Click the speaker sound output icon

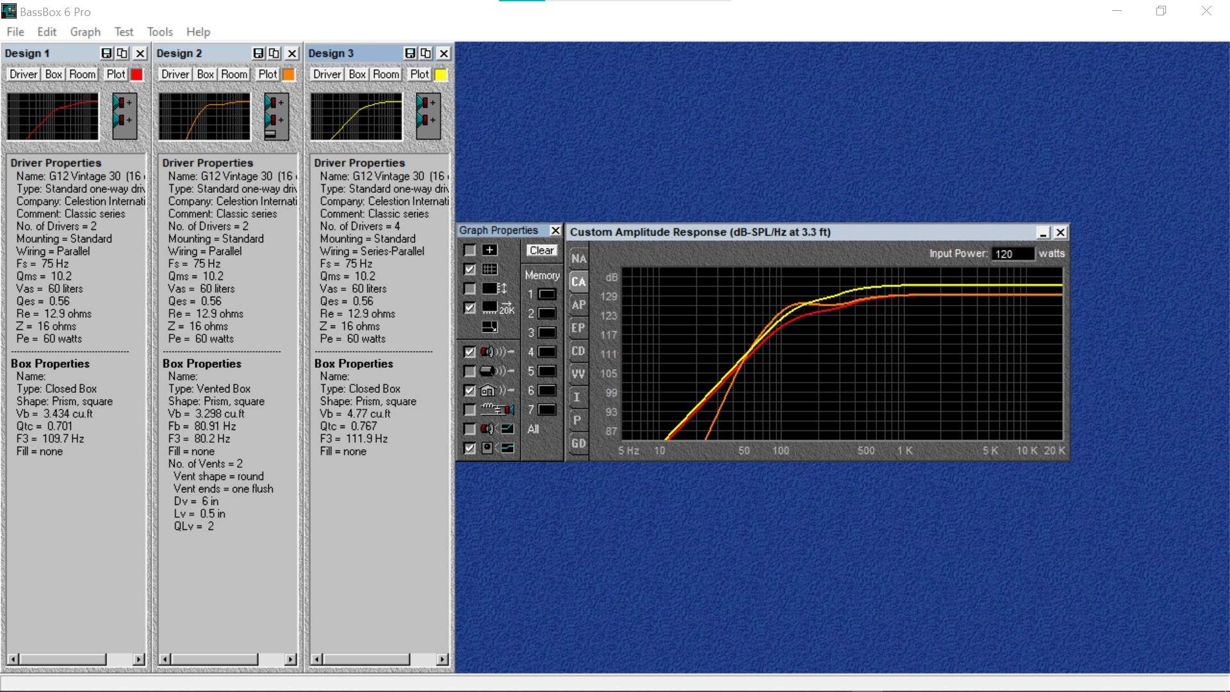click(498, 352)
